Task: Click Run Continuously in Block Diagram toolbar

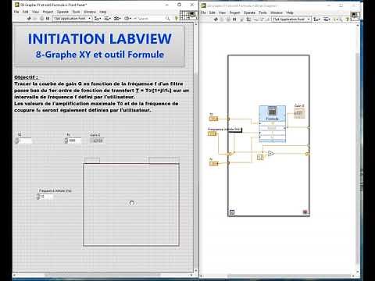Action: click(222, 20)
